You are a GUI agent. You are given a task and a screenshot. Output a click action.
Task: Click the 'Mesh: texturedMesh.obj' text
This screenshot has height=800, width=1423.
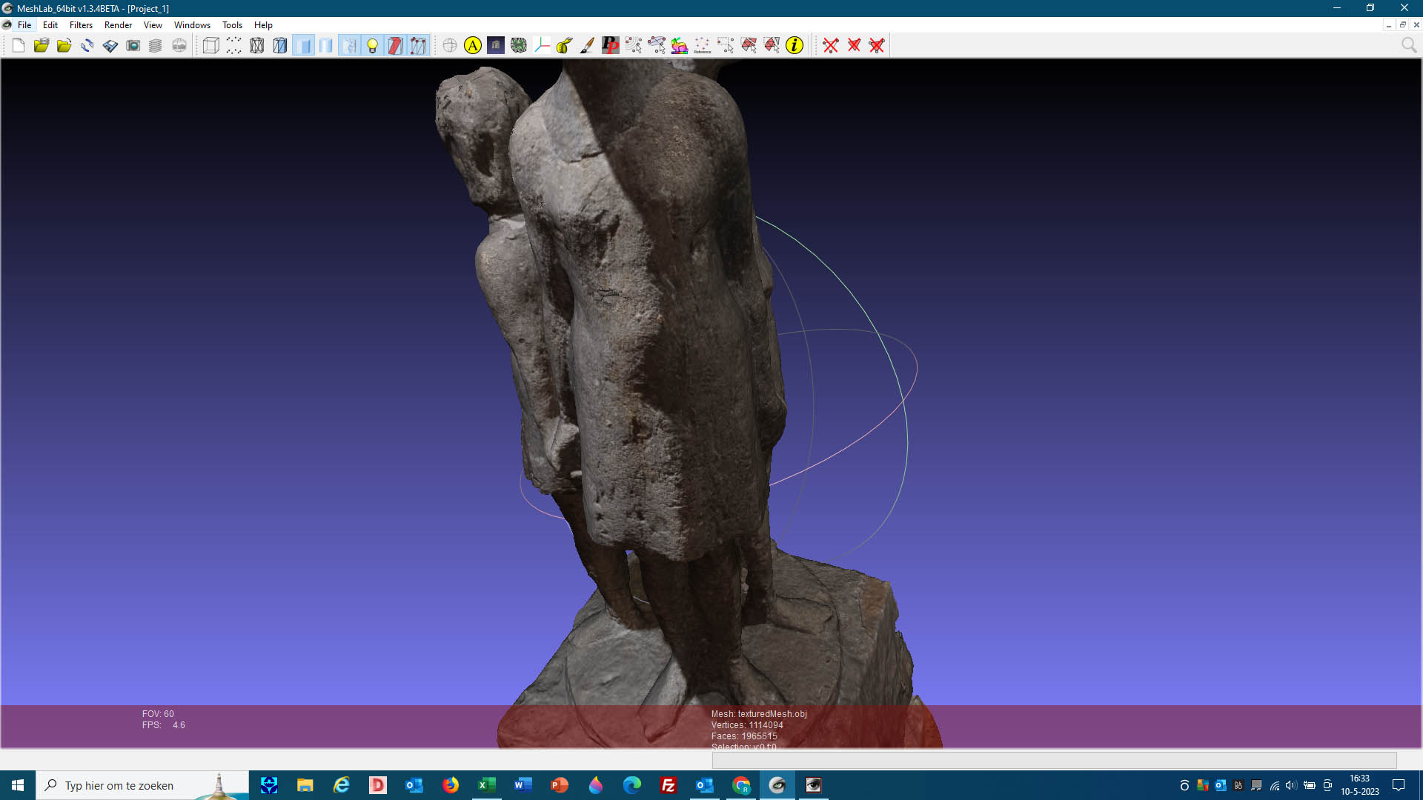point(759,714)
